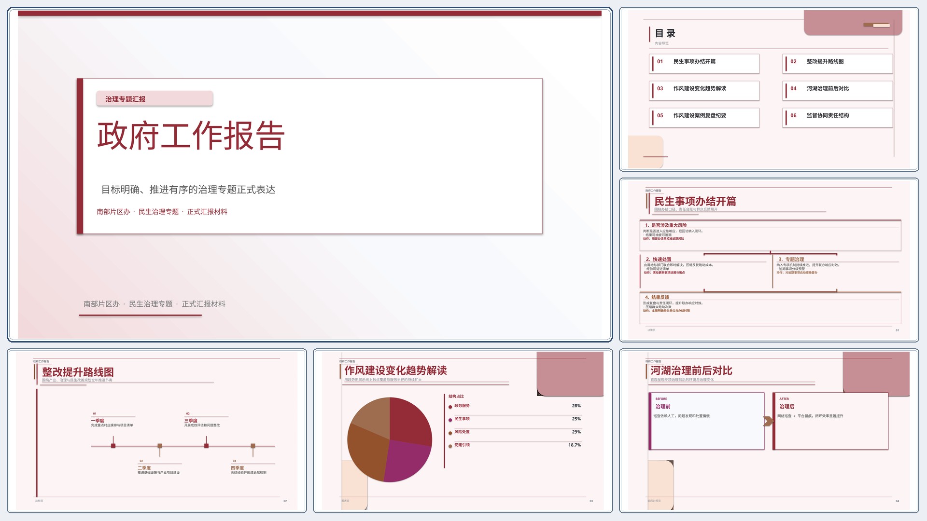Click the gray underlined 南部片区办 footer text
Image resolution: width=927 pixels, height=521 pixels.
(154, 304)
